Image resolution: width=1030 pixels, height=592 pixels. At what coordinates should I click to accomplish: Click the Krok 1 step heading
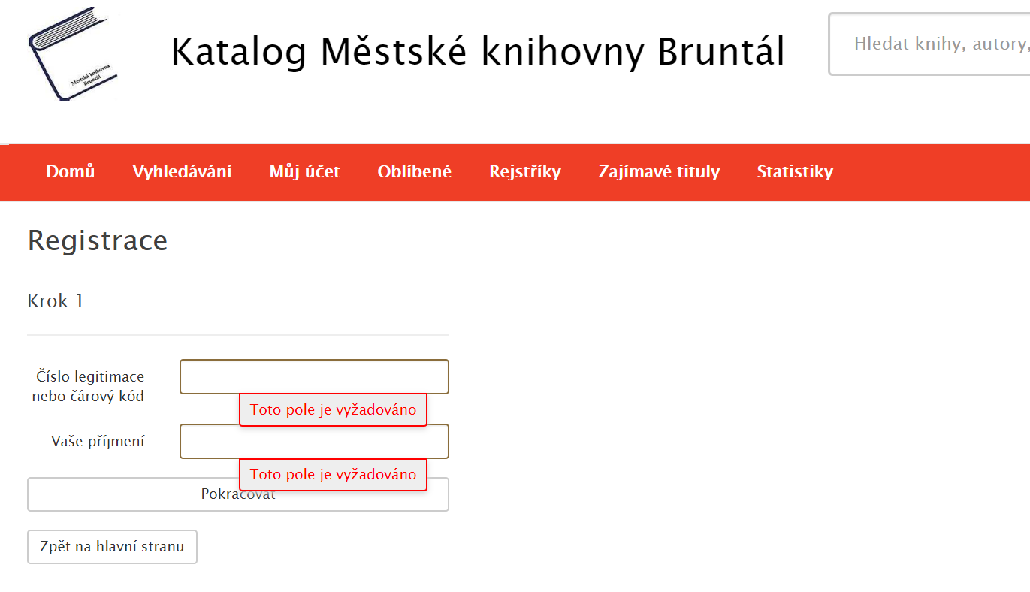click(56, 301)
